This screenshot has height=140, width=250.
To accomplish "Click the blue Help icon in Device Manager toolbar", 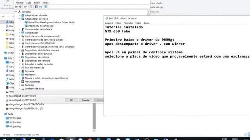I will [36, 7].
